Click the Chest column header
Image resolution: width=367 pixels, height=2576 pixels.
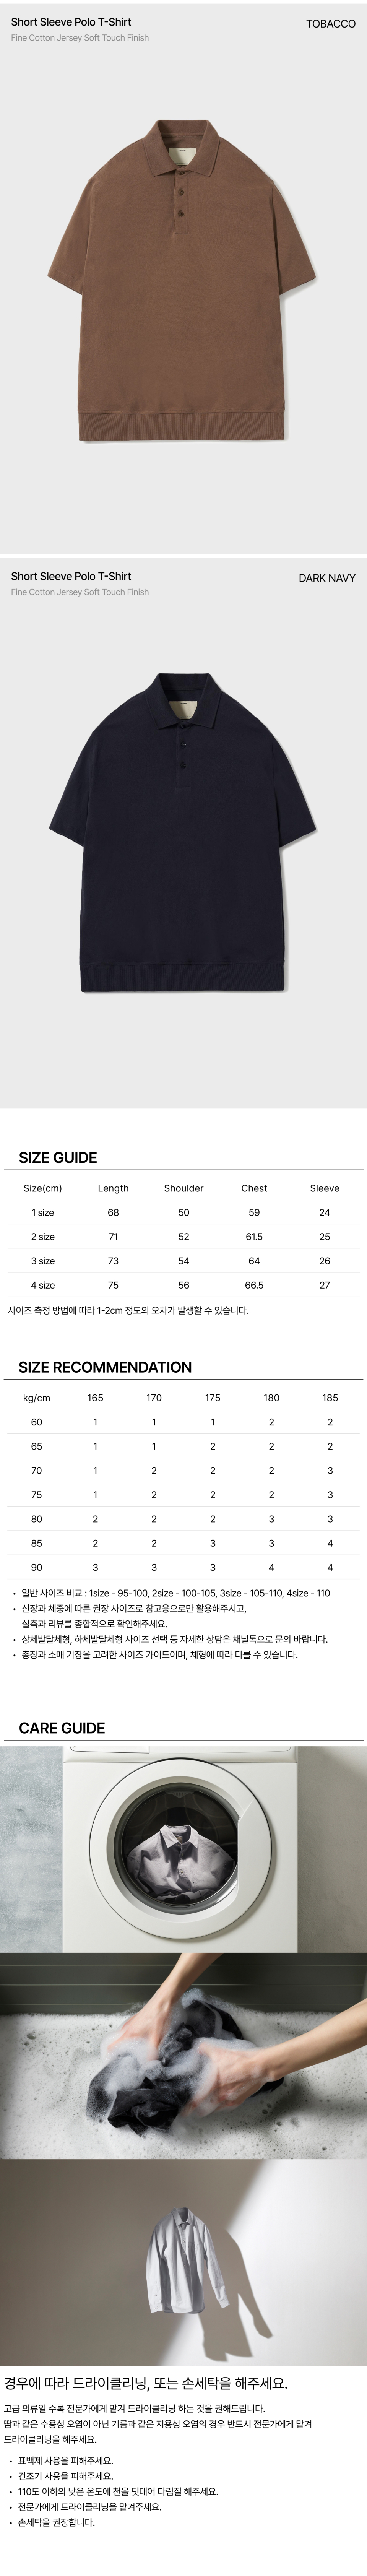point(254,1188)
